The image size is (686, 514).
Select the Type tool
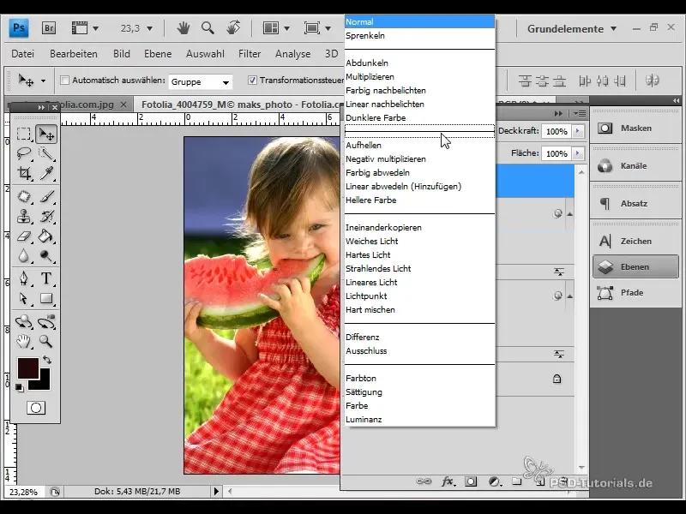tap(46, 278)
